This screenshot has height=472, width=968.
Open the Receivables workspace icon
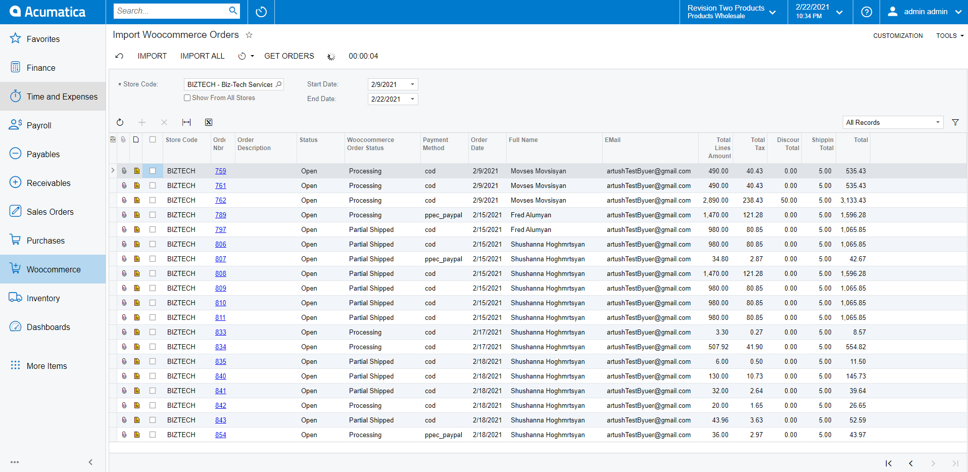tap(16, 182)
